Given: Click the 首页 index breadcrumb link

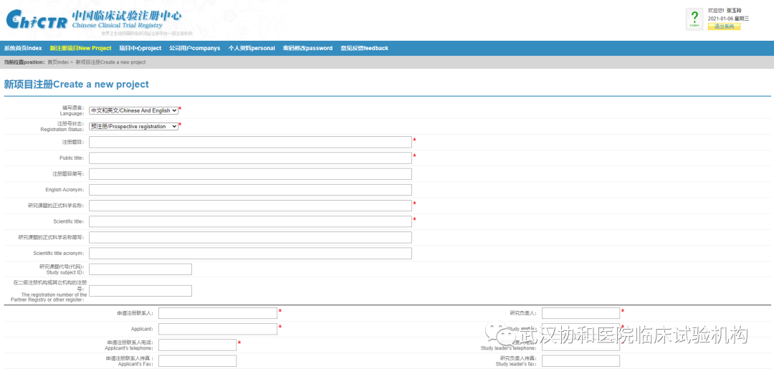Looking at the screenshot, I should 58,62.
